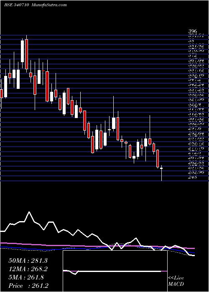Screen dimensions: 209x292
Task: Click the 282.72 price axis label
Action: [196, 143]
